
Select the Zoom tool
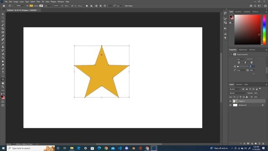(x=3, y=87)
